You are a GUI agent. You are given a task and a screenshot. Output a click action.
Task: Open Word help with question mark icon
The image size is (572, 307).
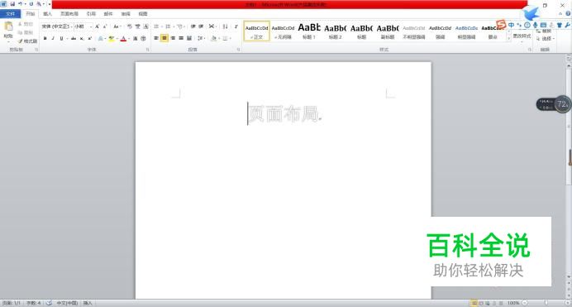[x=568, y=13]
